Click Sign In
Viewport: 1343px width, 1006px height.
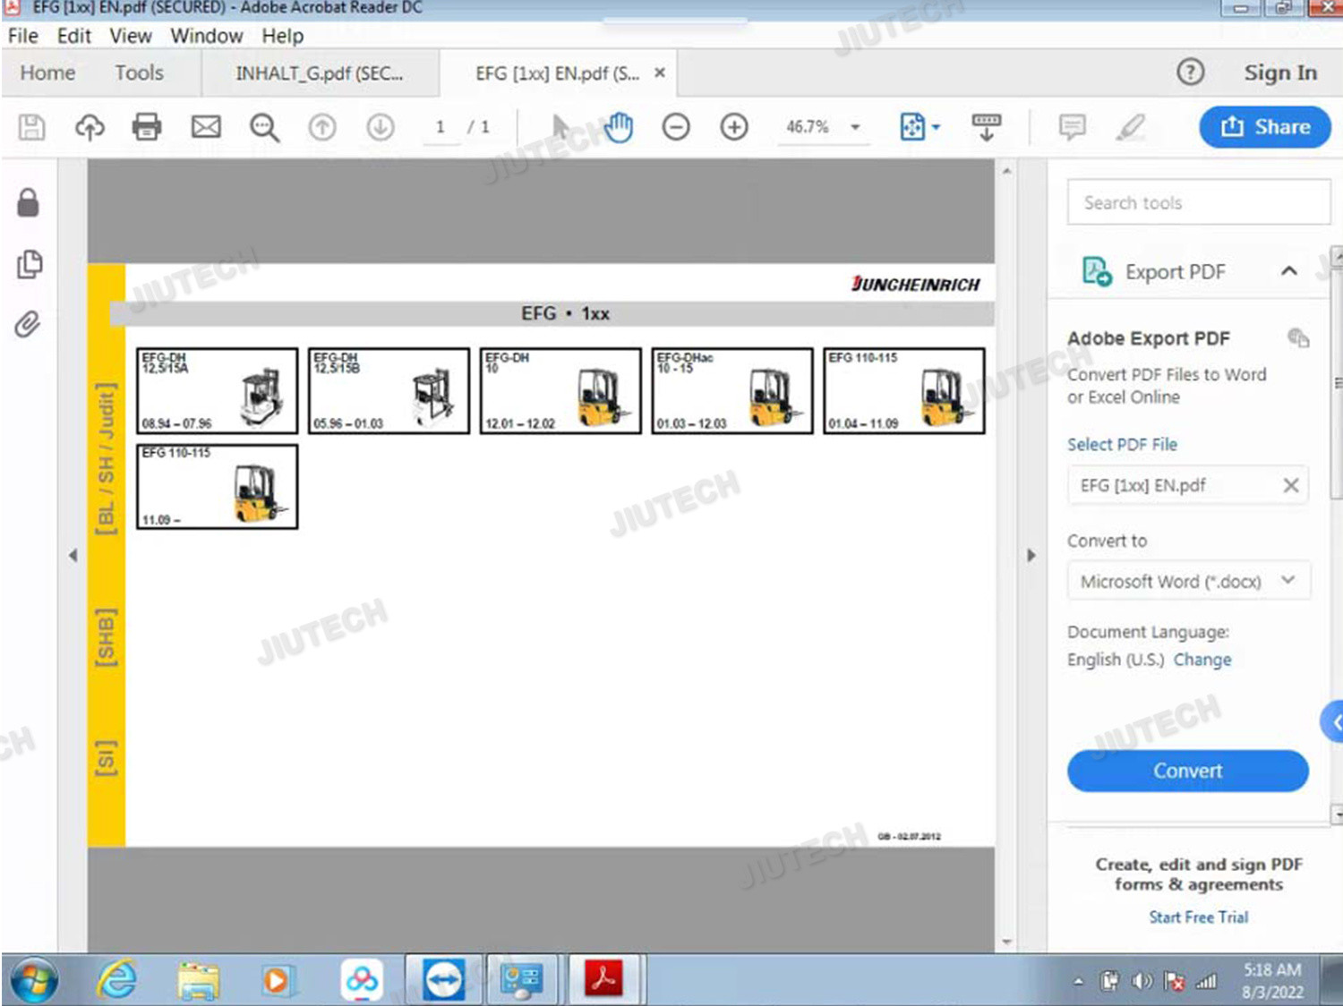[1280, 72]
